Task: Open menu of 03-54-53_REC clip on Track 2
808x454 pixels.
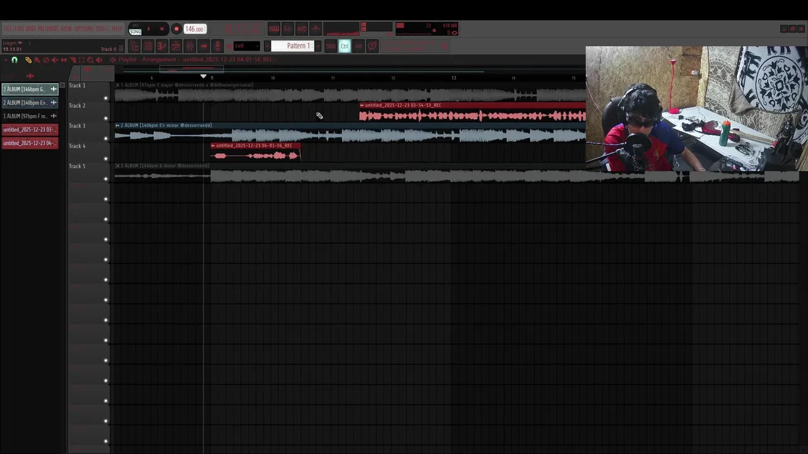Action: pyautogui.click(x=362, y=105)
